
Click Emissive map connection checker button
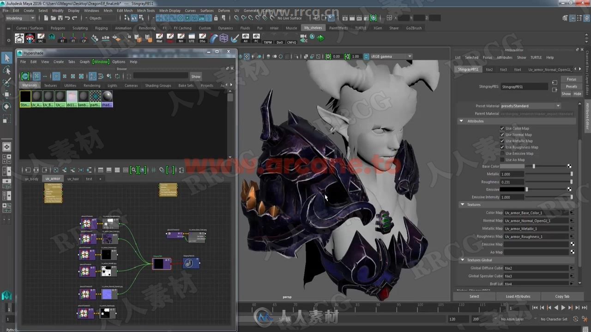pyautogui.click(x=569, y=189)
